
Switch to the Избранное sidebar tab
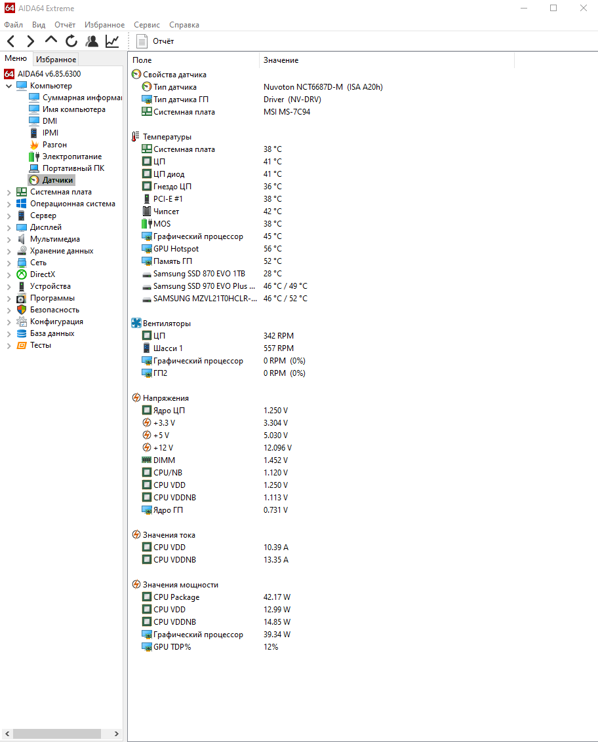coord(56,59)
